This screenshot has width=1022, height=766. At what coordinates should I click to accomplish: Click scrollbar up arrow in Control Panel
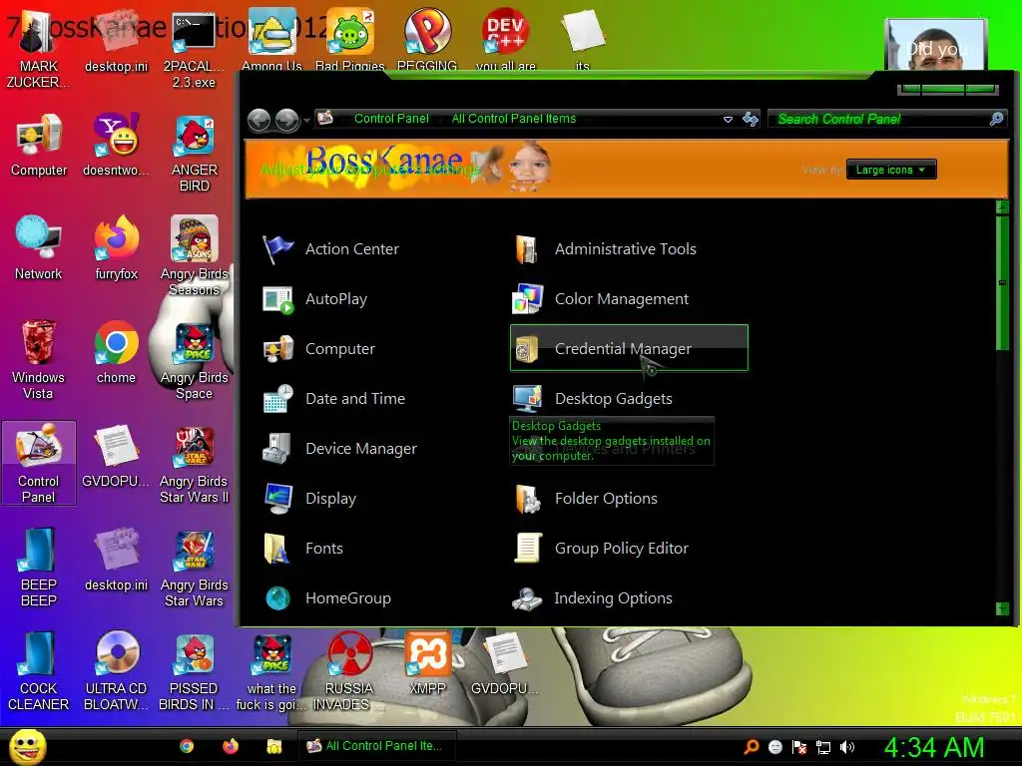[x=1002, y=207]
